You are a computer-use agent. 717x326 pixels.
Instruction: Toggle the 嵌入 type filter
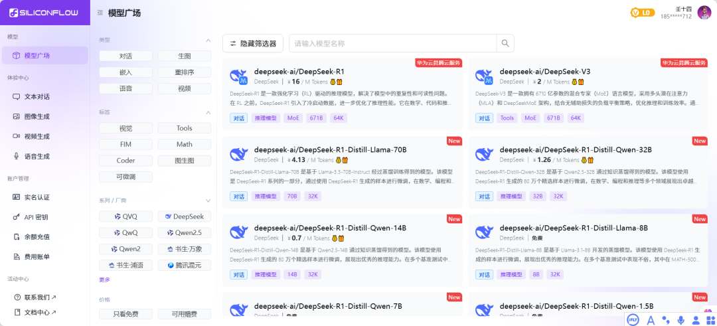pyautogui.click(x=125, y=72)
